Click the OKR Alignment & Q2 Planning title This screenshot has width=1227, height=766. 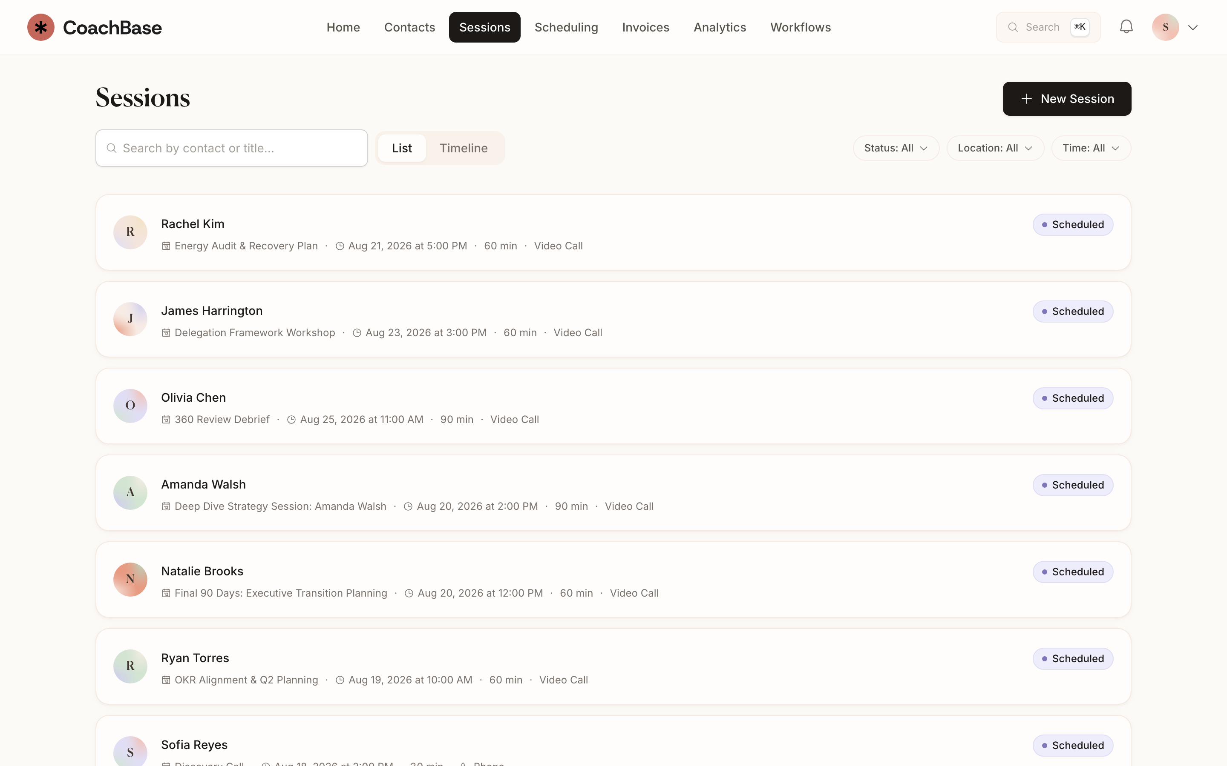coord(246,680)
